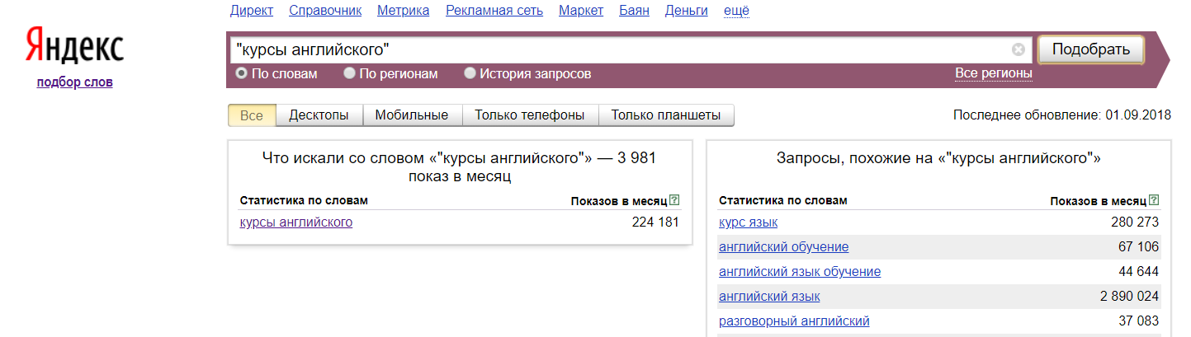Screen dimensions: 1191x337
Task: Click the Что искали со словом heading
Action: pos(460,166)
